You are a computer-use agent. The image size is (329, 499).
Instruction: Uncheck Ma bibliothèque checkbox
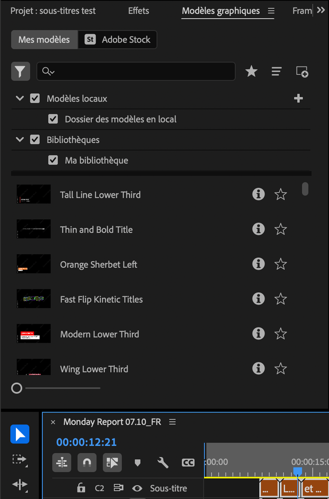[x=53, y=160]
